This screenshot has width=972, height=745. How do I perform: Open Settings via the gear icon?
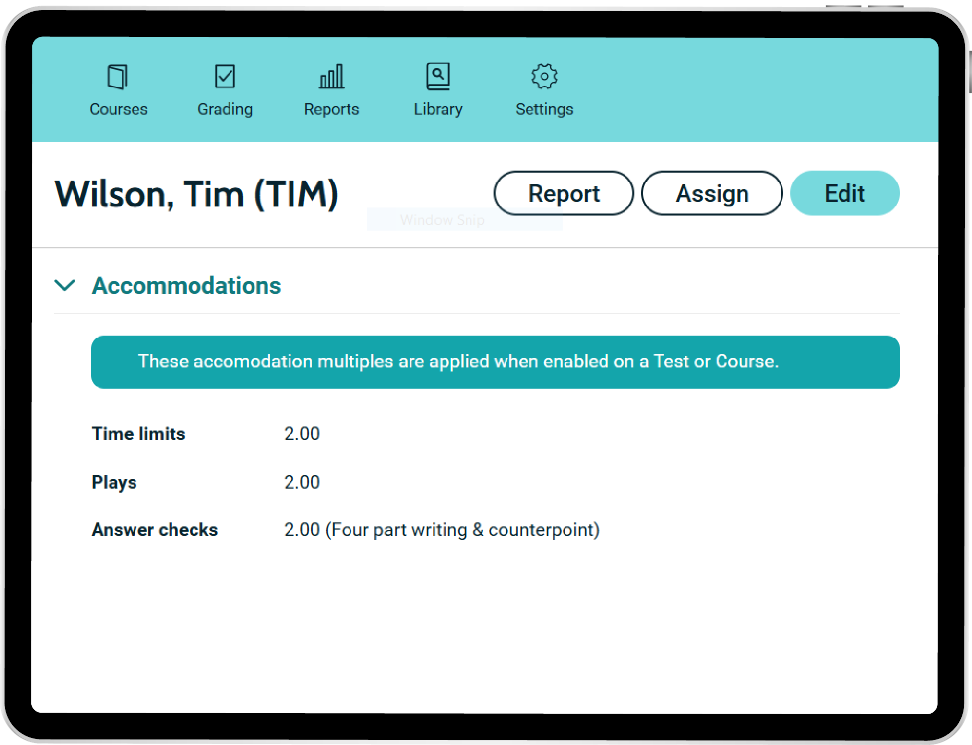click(x=544, y=76)
